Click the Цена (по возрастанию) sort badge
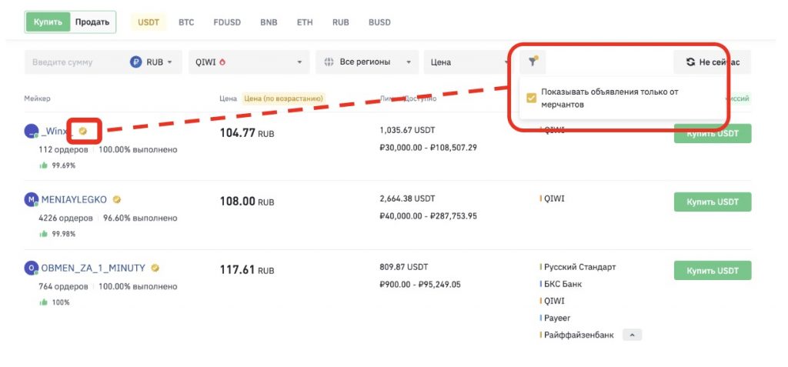Image resolution: width=788 pixels, height=367 pixels. tap(284, 98)
